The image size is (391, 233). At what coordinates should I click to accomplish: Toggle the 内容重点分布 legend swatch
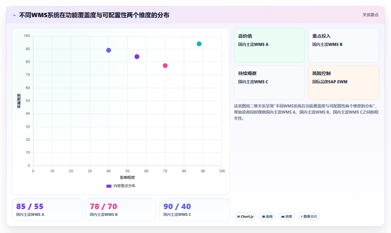tap(109, 186)
